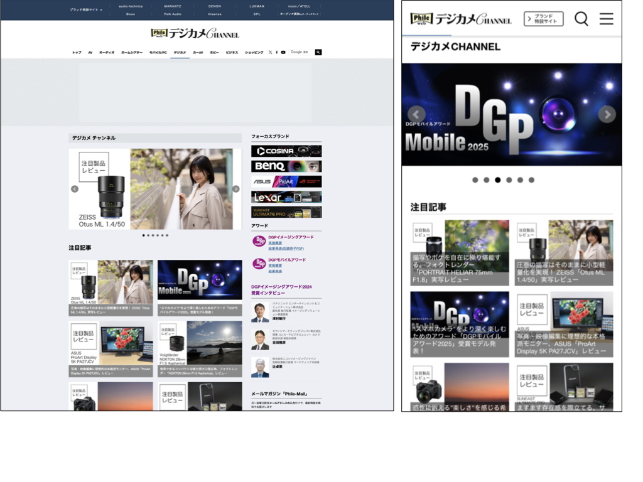Click next arrow on desktop ZEISS carousel
Viewport: 643px width, 482px height.
pyautogui.click(x=236, y=189)
